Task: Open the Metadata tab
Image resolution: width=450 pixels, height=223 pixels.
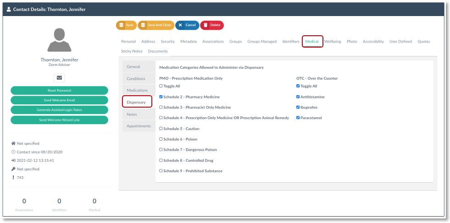Action: click(x=189, y=42)
